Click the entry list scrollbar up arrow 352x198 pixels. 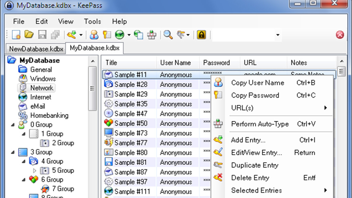(x=342, y=61)
